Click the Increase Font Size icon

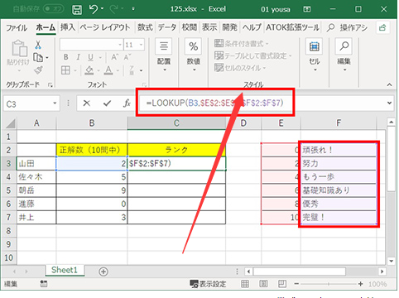[115, 57]
